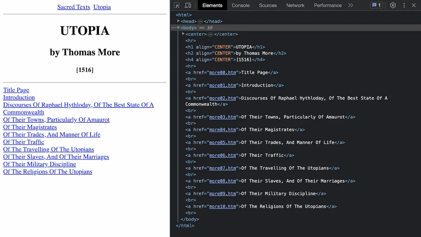The image size is (421, 237).
Task: Activate the inspect element picker icon
Action: pyautogui.click(x=177, y=5)
